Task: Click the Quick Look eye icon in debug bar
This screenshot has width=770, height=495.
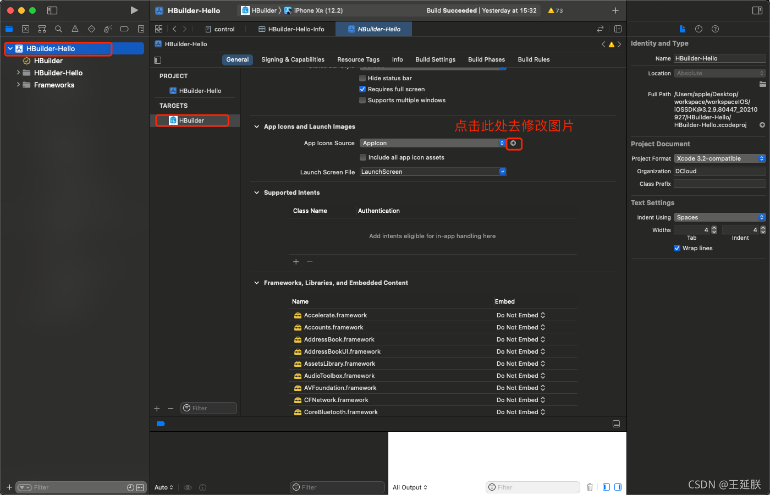Action: [188, 487]
